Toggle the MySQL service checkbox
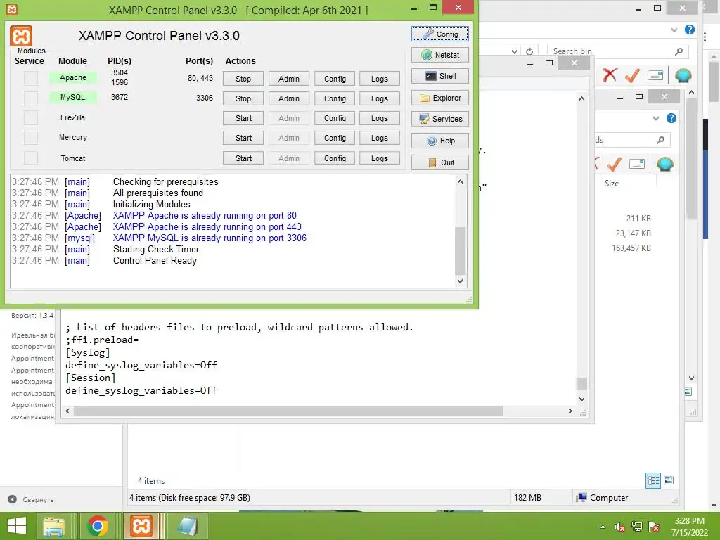The height and width of the screenshot is (540, 720). (31, 98)
